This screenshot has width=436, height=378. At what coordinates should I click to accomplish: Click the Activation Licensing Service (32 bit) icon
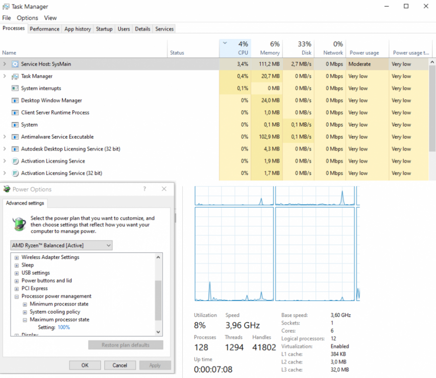pyautogui.click(x=15, y=173)
